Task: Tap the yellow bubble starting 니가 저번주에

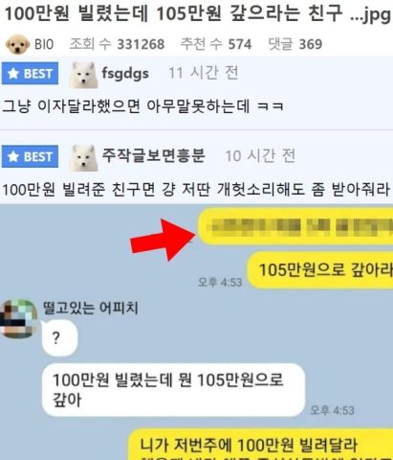Action: coord(260,445)
